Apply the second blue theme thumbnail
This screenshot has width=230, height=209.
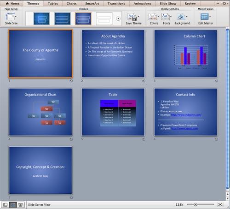(62, 19)
